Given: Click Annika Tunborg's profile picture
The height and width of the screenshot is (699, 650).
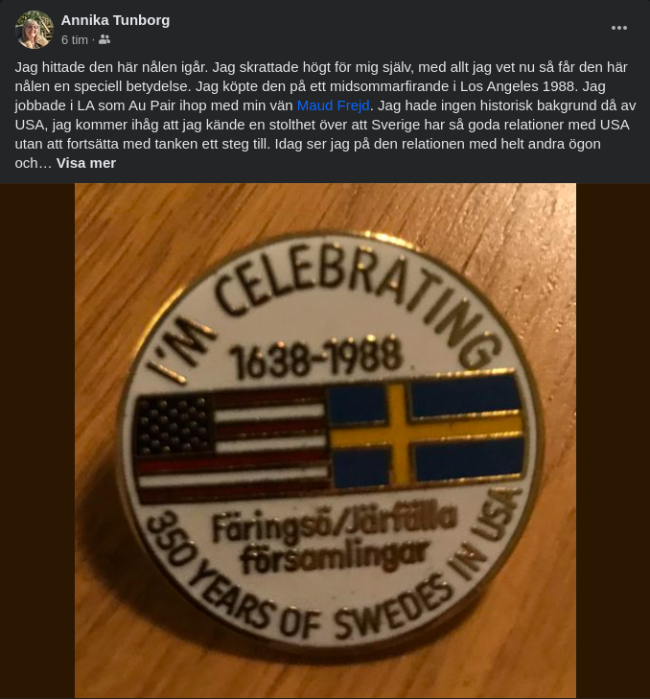Looking at the screenshot, I should (x=35, y=30).
